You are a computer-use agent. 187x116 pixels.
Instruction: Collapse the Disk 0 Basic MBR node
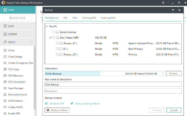(x=50, y=38)
